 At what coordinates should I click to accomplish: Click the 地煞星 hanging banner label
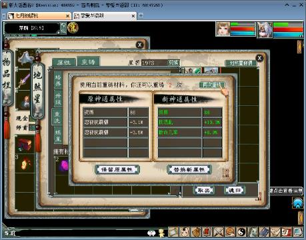(x=37, y=90)
